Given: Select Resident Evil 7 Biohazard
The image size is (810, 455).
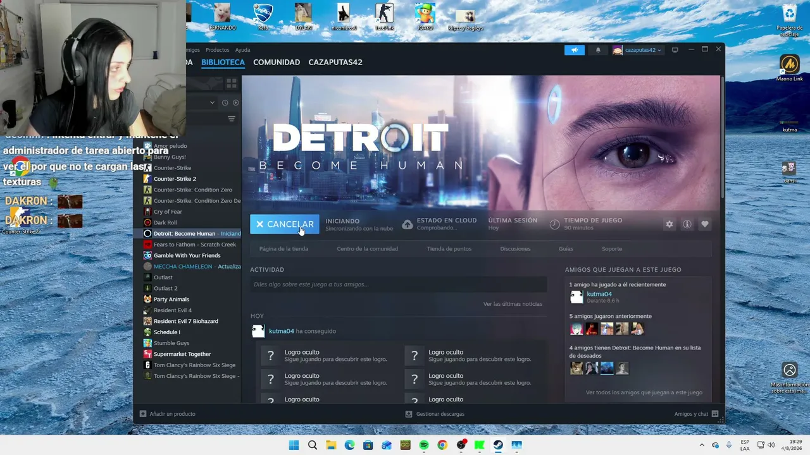Looking at the screenshot, I should pos(192,321).
